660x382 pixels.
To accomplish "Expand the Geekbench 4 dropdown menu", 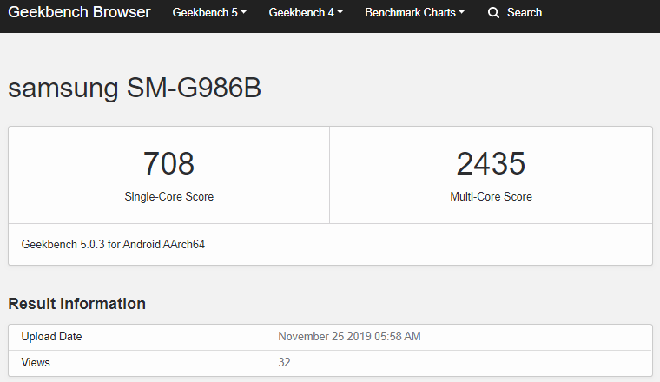I will (306, 13).
